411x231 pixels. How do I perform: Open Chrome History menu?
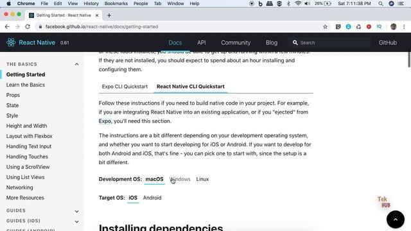click(x=91, y=3)
